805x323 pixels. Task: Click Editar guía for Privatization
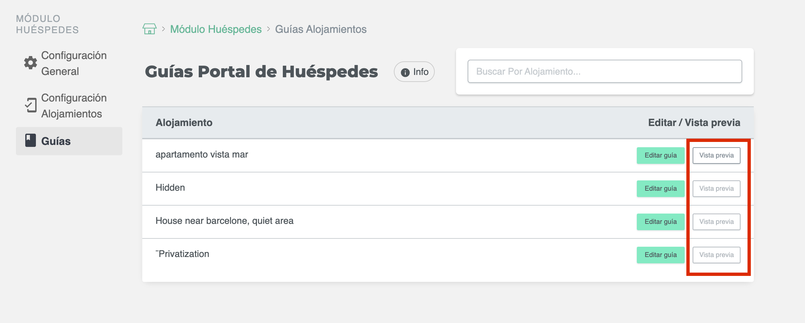point(660,255)
